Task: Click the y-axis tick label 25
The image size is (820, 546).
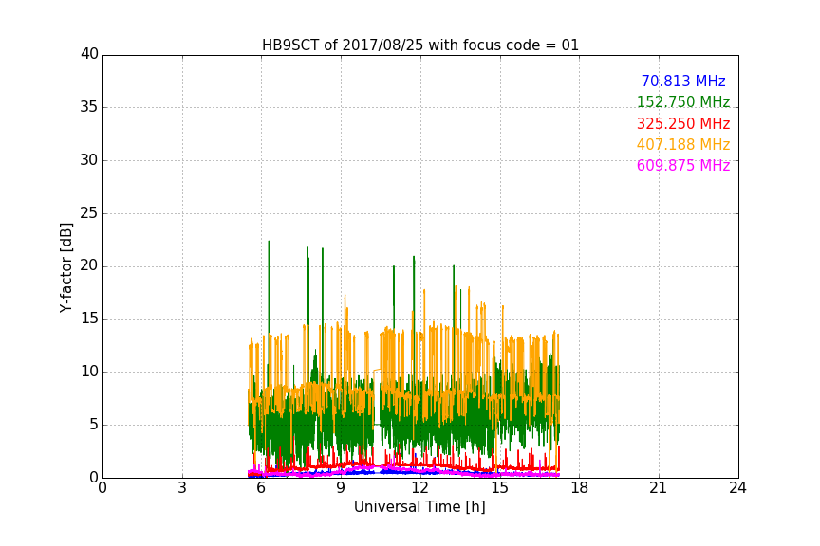Action: 89,213
